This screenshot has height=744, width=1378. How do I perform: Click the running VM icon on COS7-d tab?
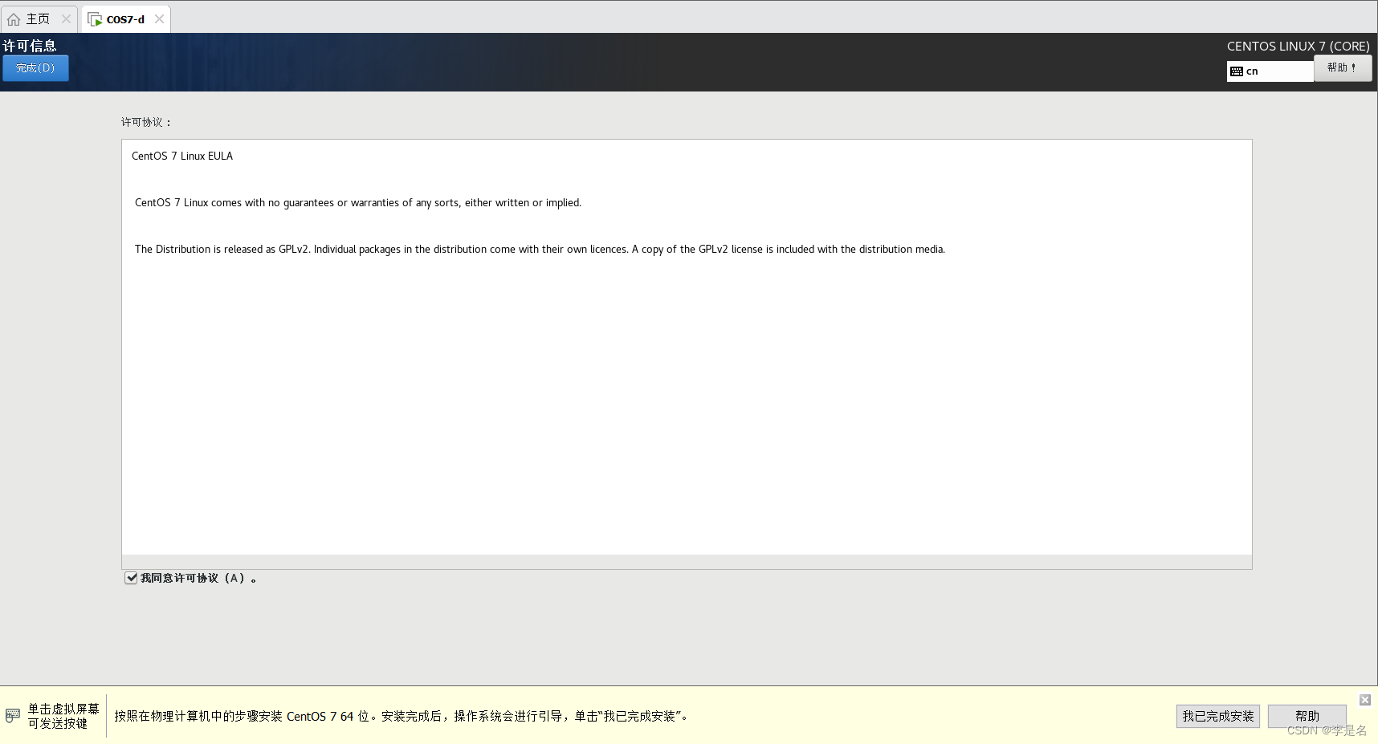click(x=95, y=19)
